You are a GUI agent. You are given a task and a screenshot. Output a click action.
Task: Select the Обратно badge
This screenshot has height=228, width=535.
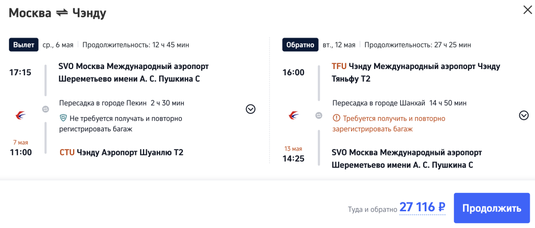[x=298, y=45]
